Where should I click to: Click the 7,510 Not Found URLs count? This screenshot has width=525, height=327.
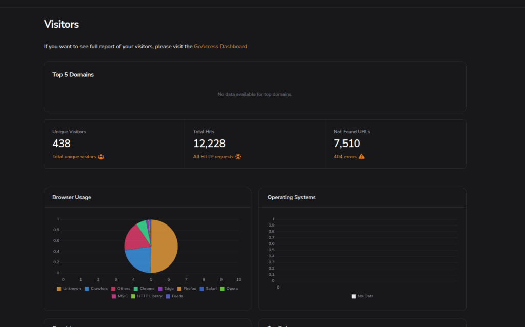coord(347,144)
